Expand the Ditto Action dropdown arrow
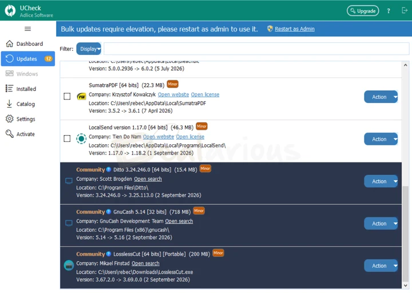The image size is (412, 293). [395, 181]
